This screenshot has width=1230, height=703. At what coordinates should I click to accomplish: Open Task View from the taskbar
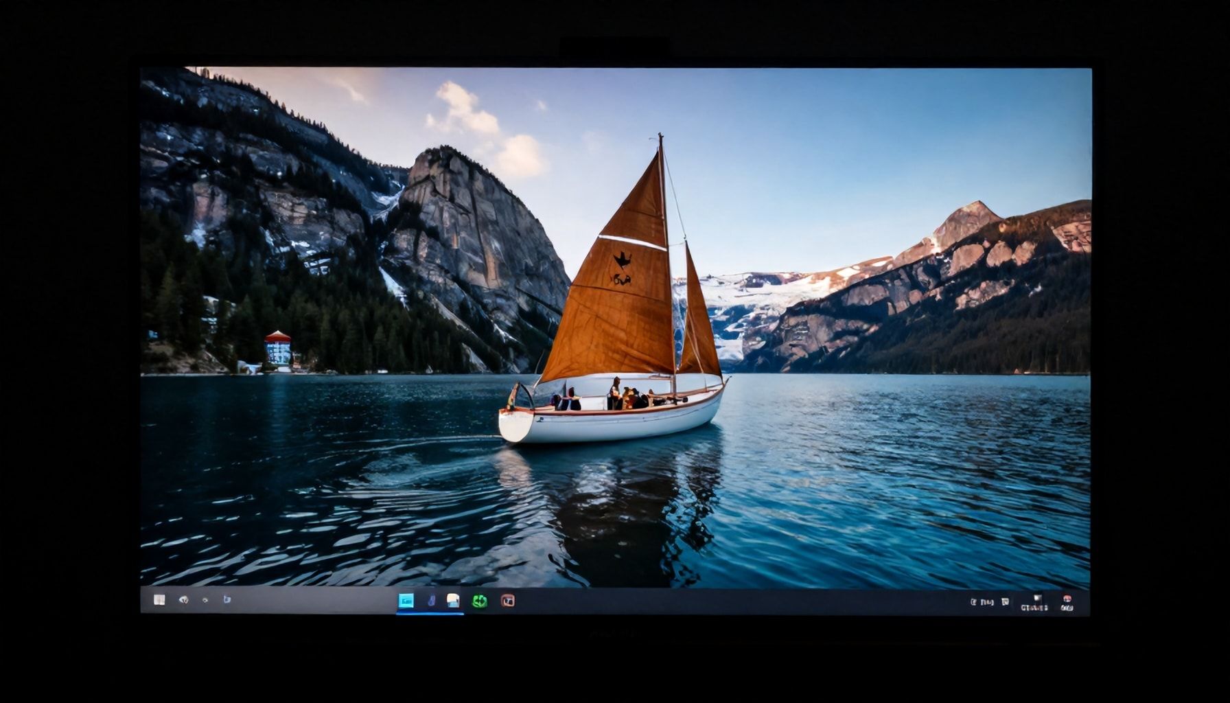pyautogui.click(x=204, y=601)
